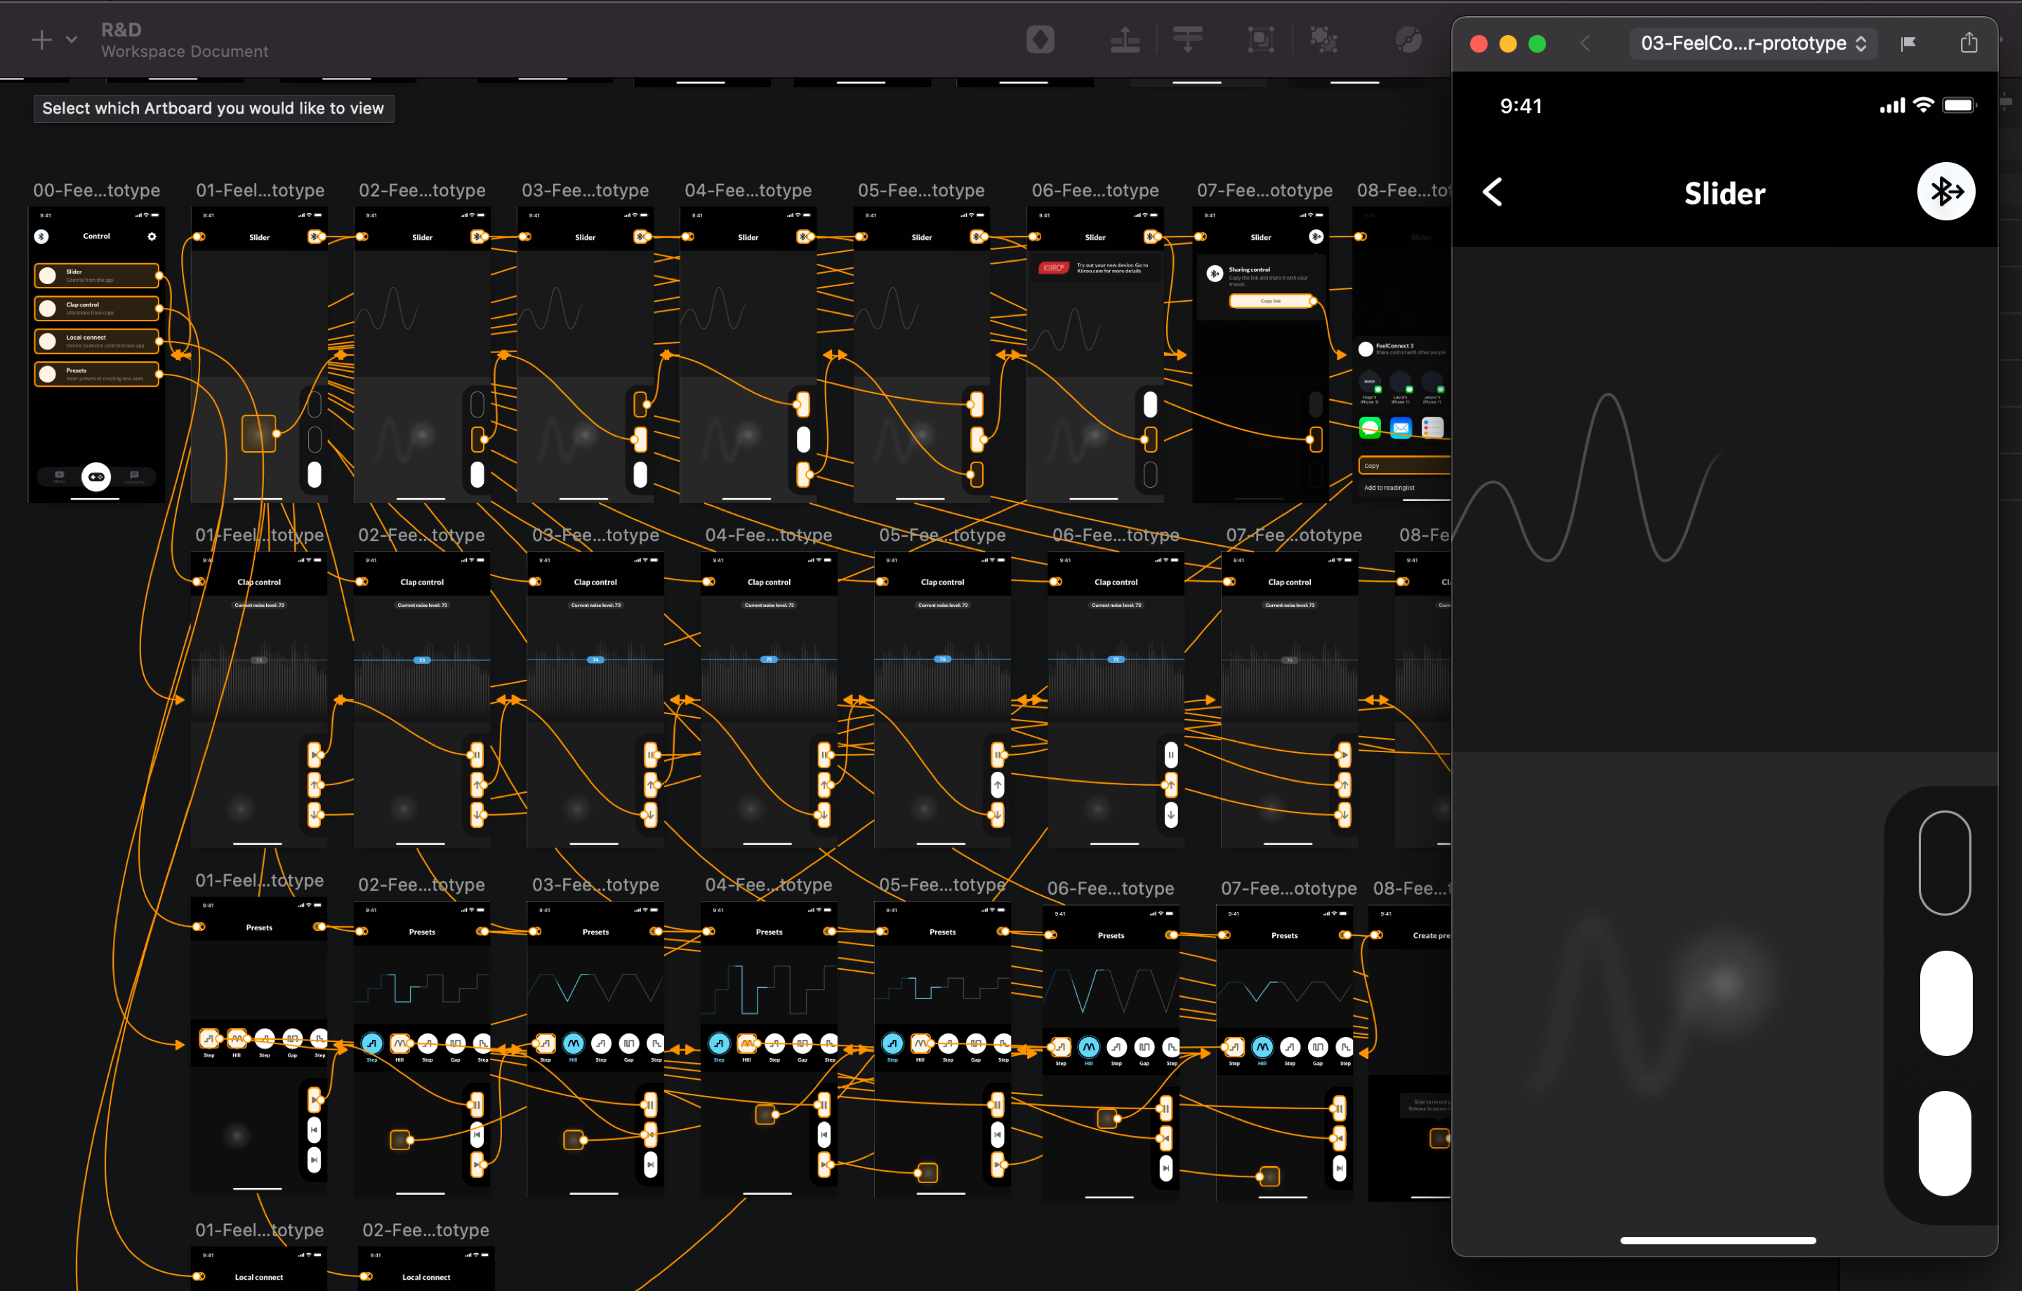Click the Bluetooth share button in preview

1945,192
